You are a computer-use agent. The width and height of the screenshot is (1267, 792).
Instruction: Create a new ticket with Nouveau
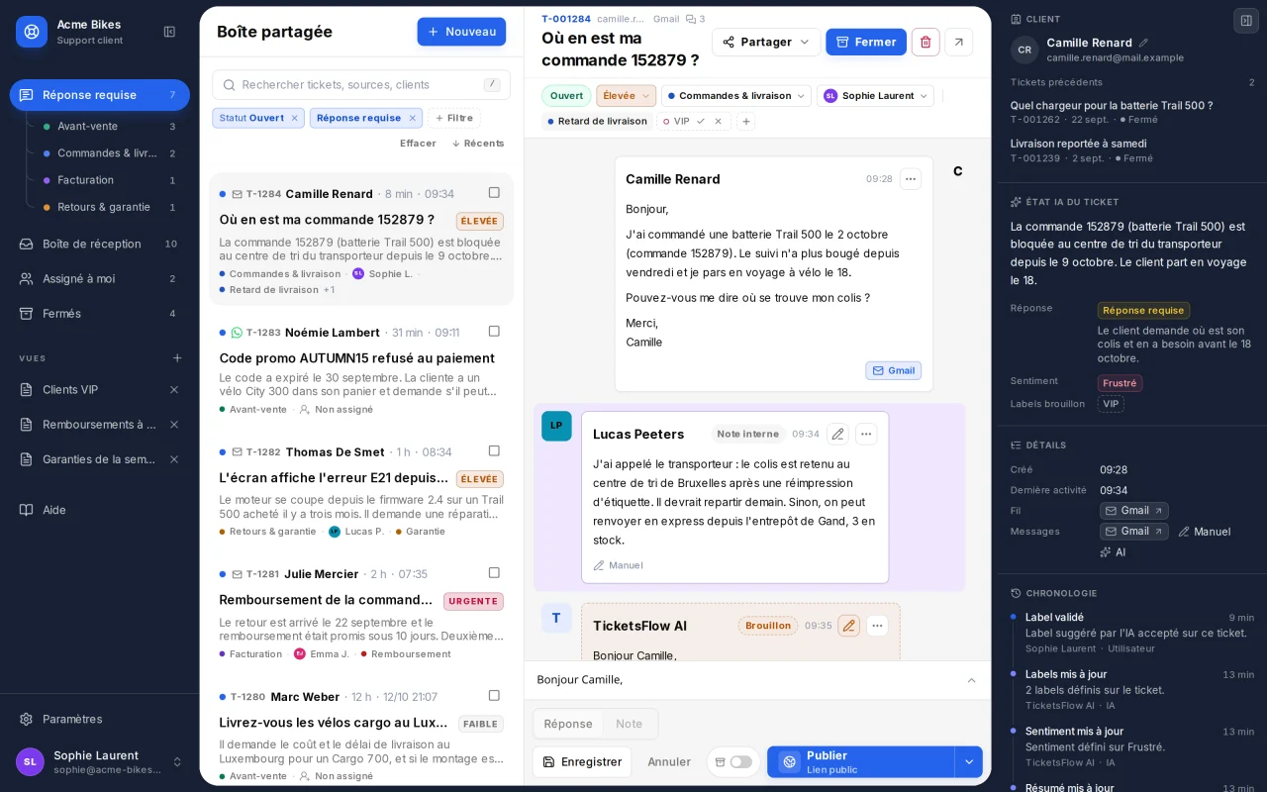(x=461, y=32)
